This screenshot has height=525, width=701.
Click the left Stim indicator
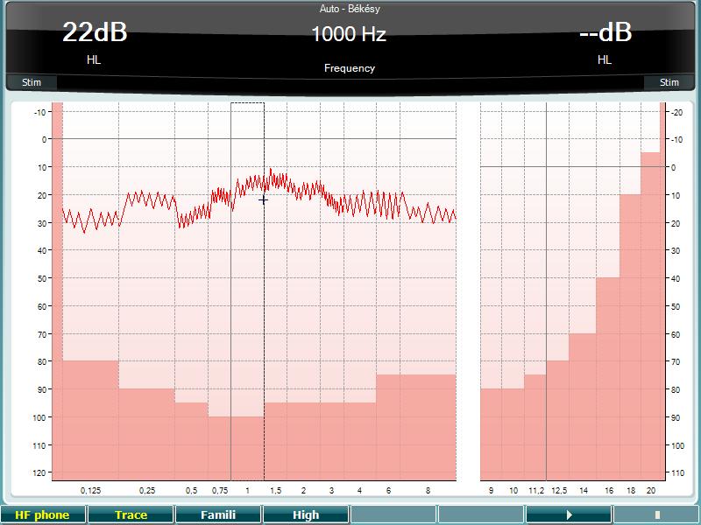tap(32, 82)
